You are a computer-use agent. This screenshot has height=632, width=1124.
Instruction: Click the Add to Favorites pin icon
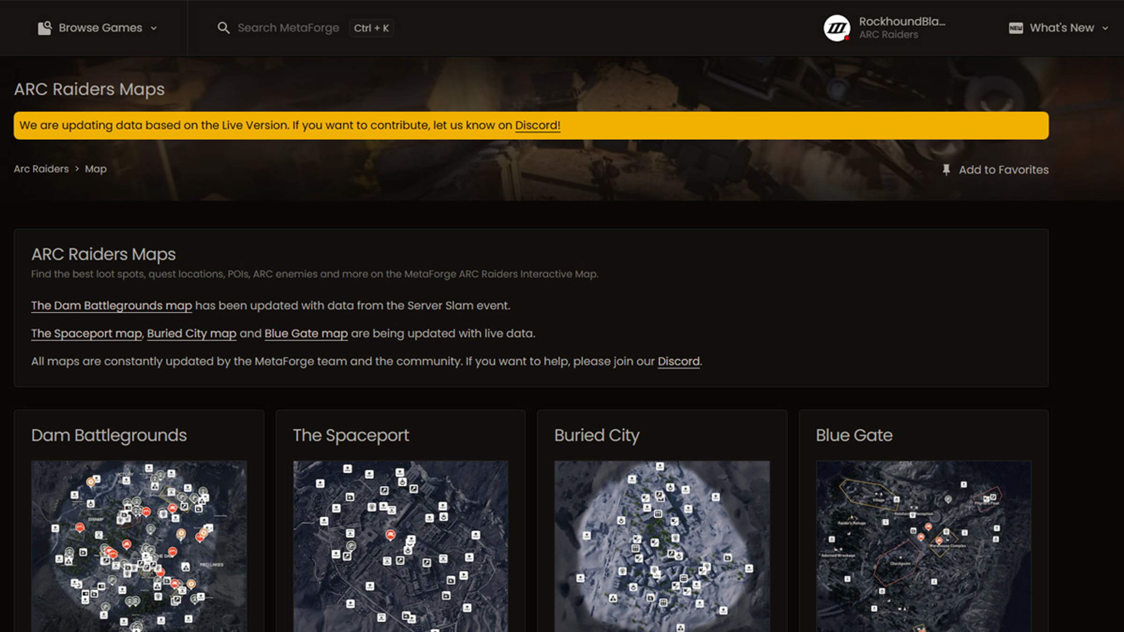pos(946,169)
